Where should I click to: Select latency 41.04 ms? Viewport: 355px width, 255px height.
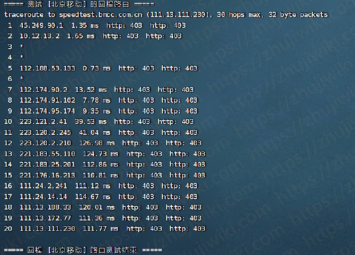tap(95, 132)
